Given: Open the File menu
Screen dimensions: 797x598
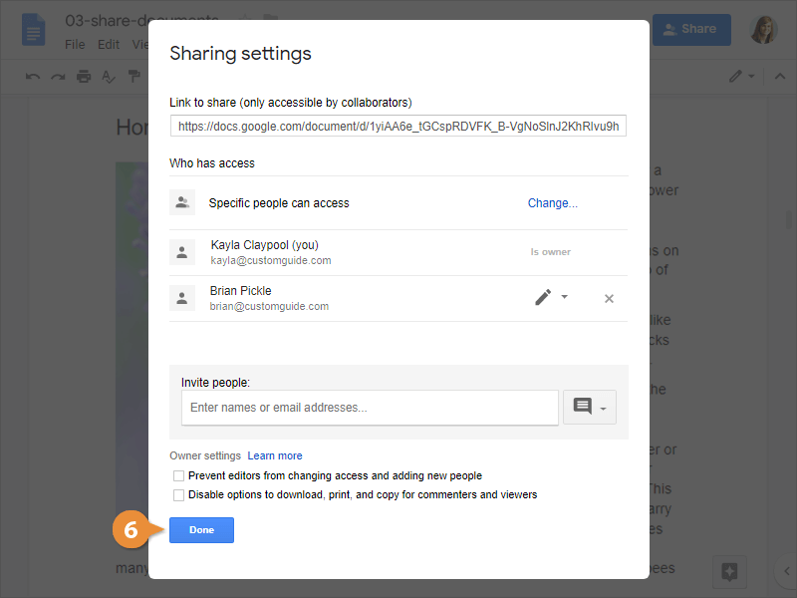Looking at the screenshot, I should click(75, 45).
